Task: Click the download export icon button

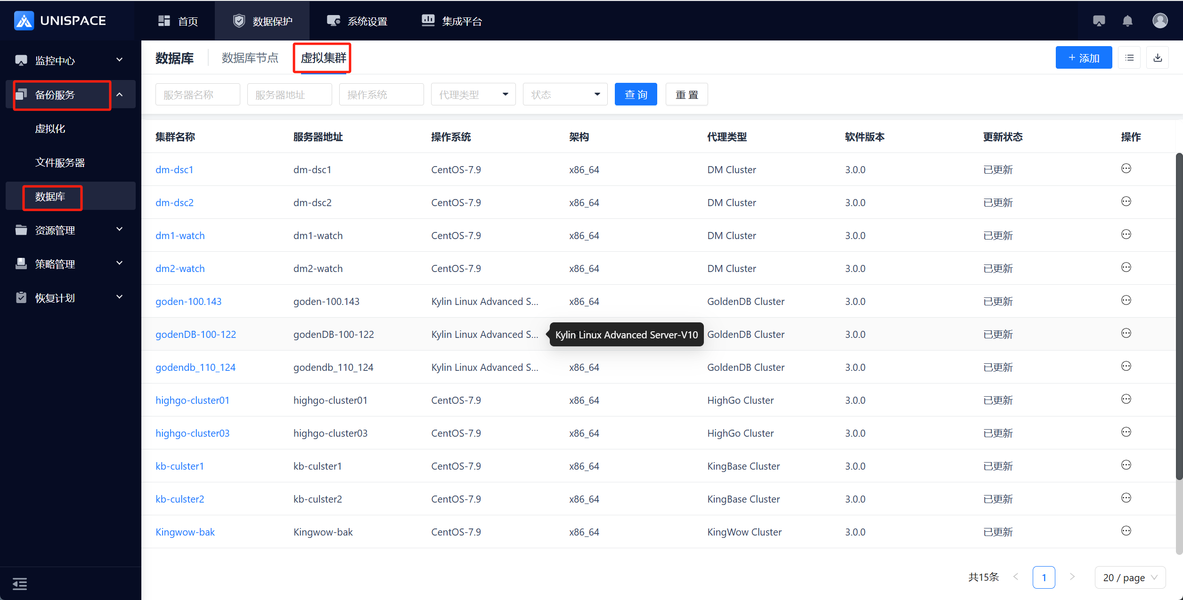Action: pos(1158,58)
